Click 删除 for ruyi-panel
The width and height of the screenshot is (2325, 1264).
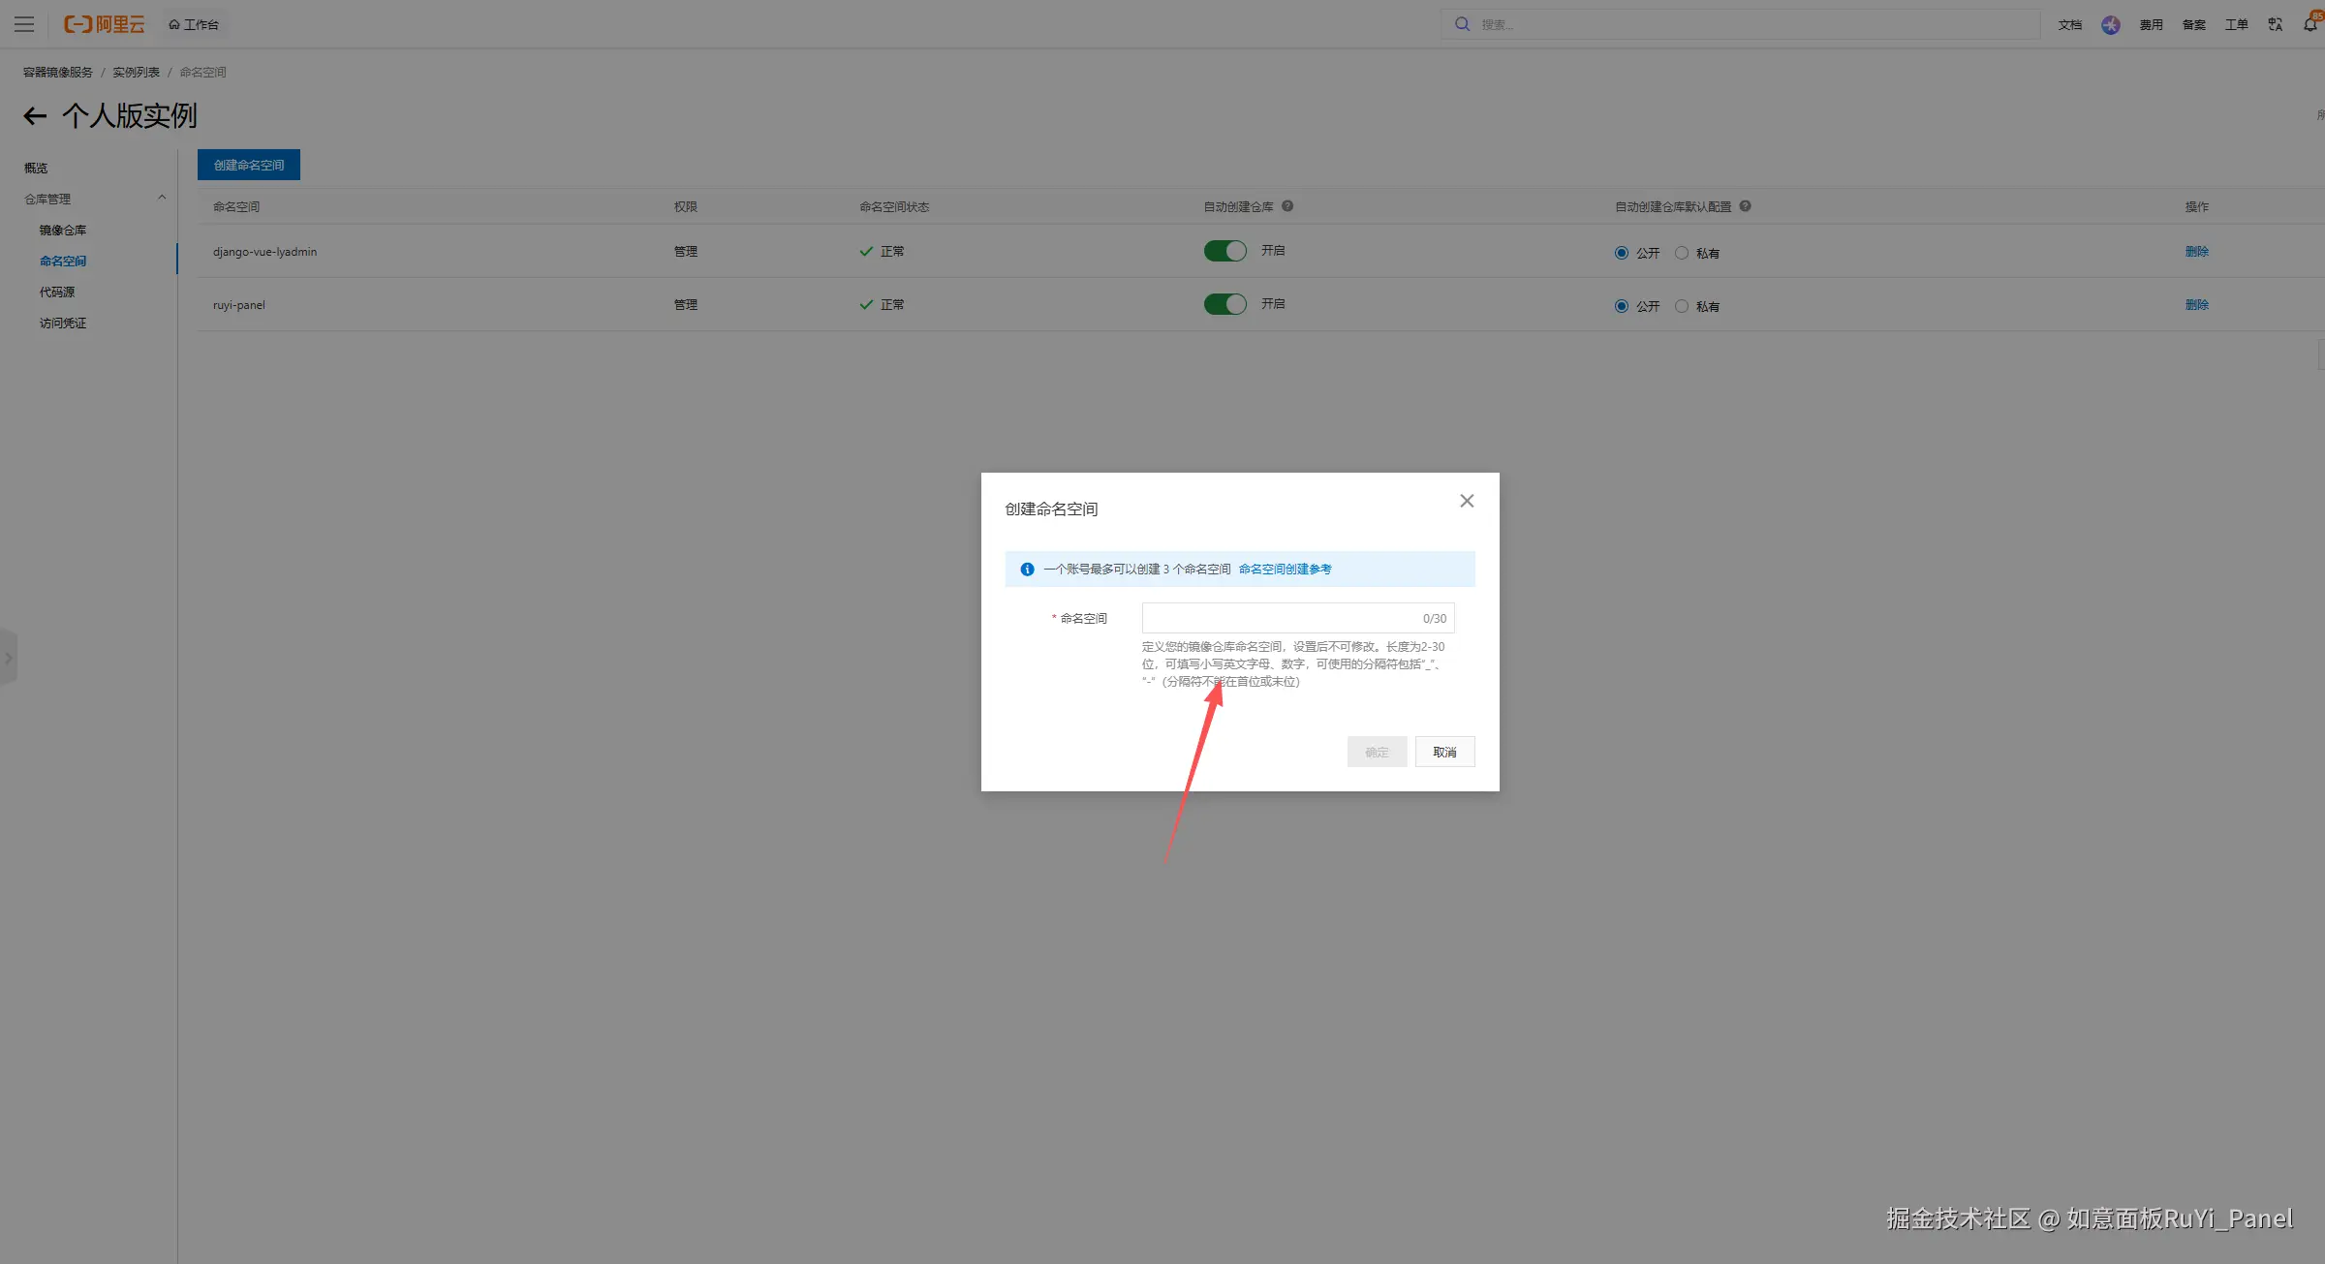point(2197,305)
